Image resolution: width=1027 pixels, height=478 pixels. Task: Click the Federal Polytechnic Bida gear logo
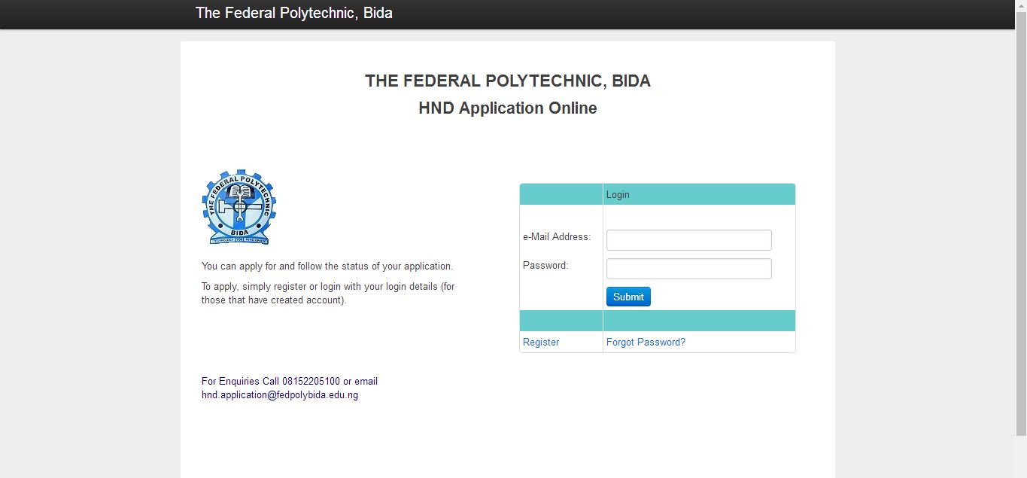point(239,207)
